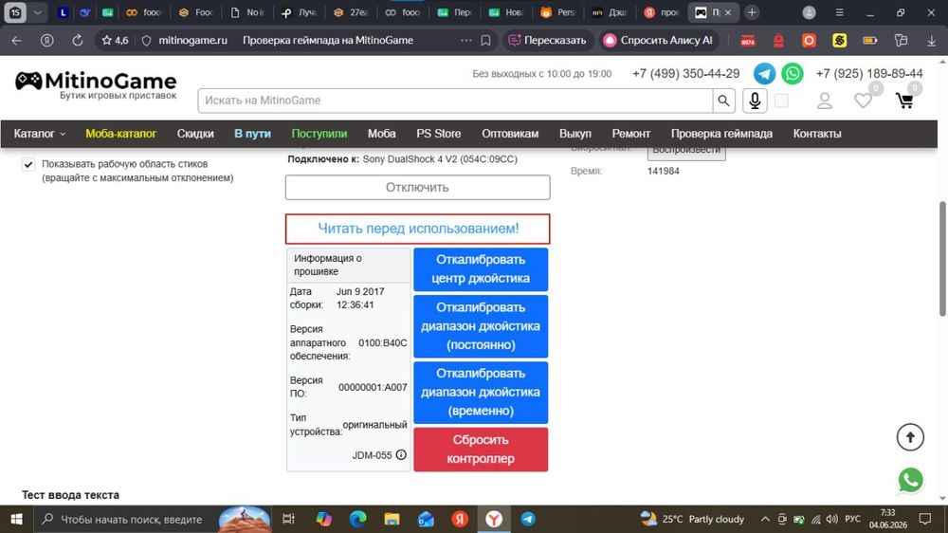This screenshot has width=948, height=533.
Task: Click the Отключить button
Action: click(x=418, y=188)
